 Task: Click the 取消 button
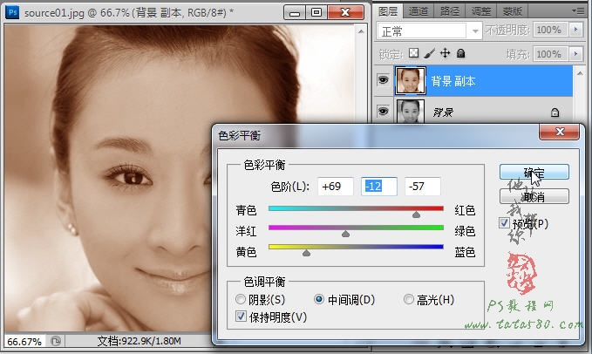tap(534, 197)
